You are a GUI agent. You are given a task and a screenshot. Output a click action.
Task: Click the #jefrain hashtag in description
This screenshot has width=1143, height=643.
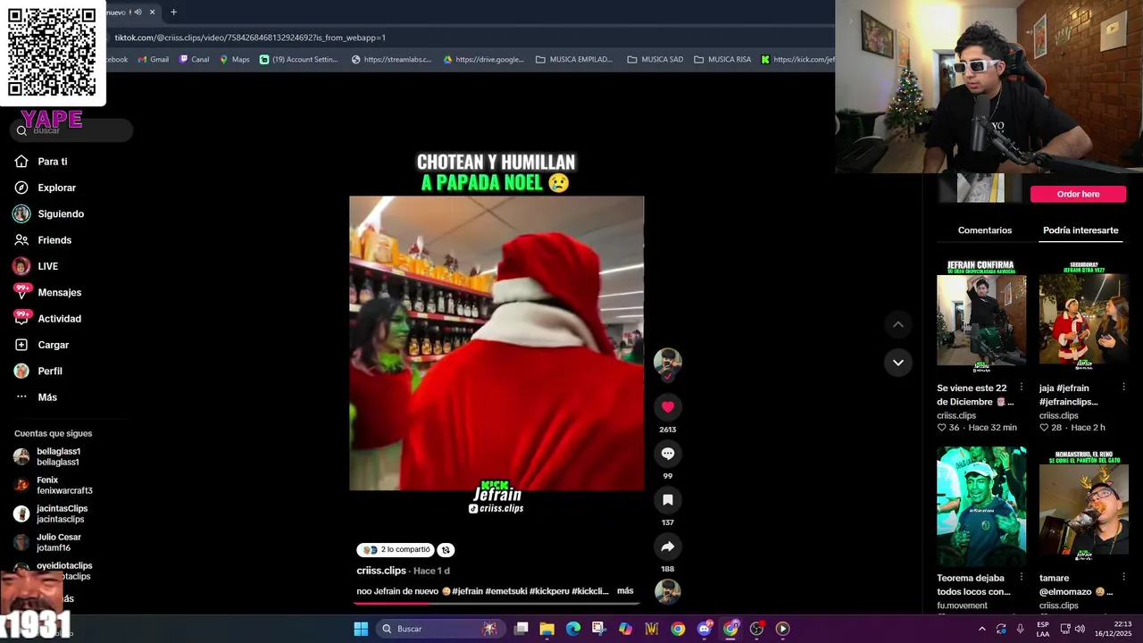468,591
